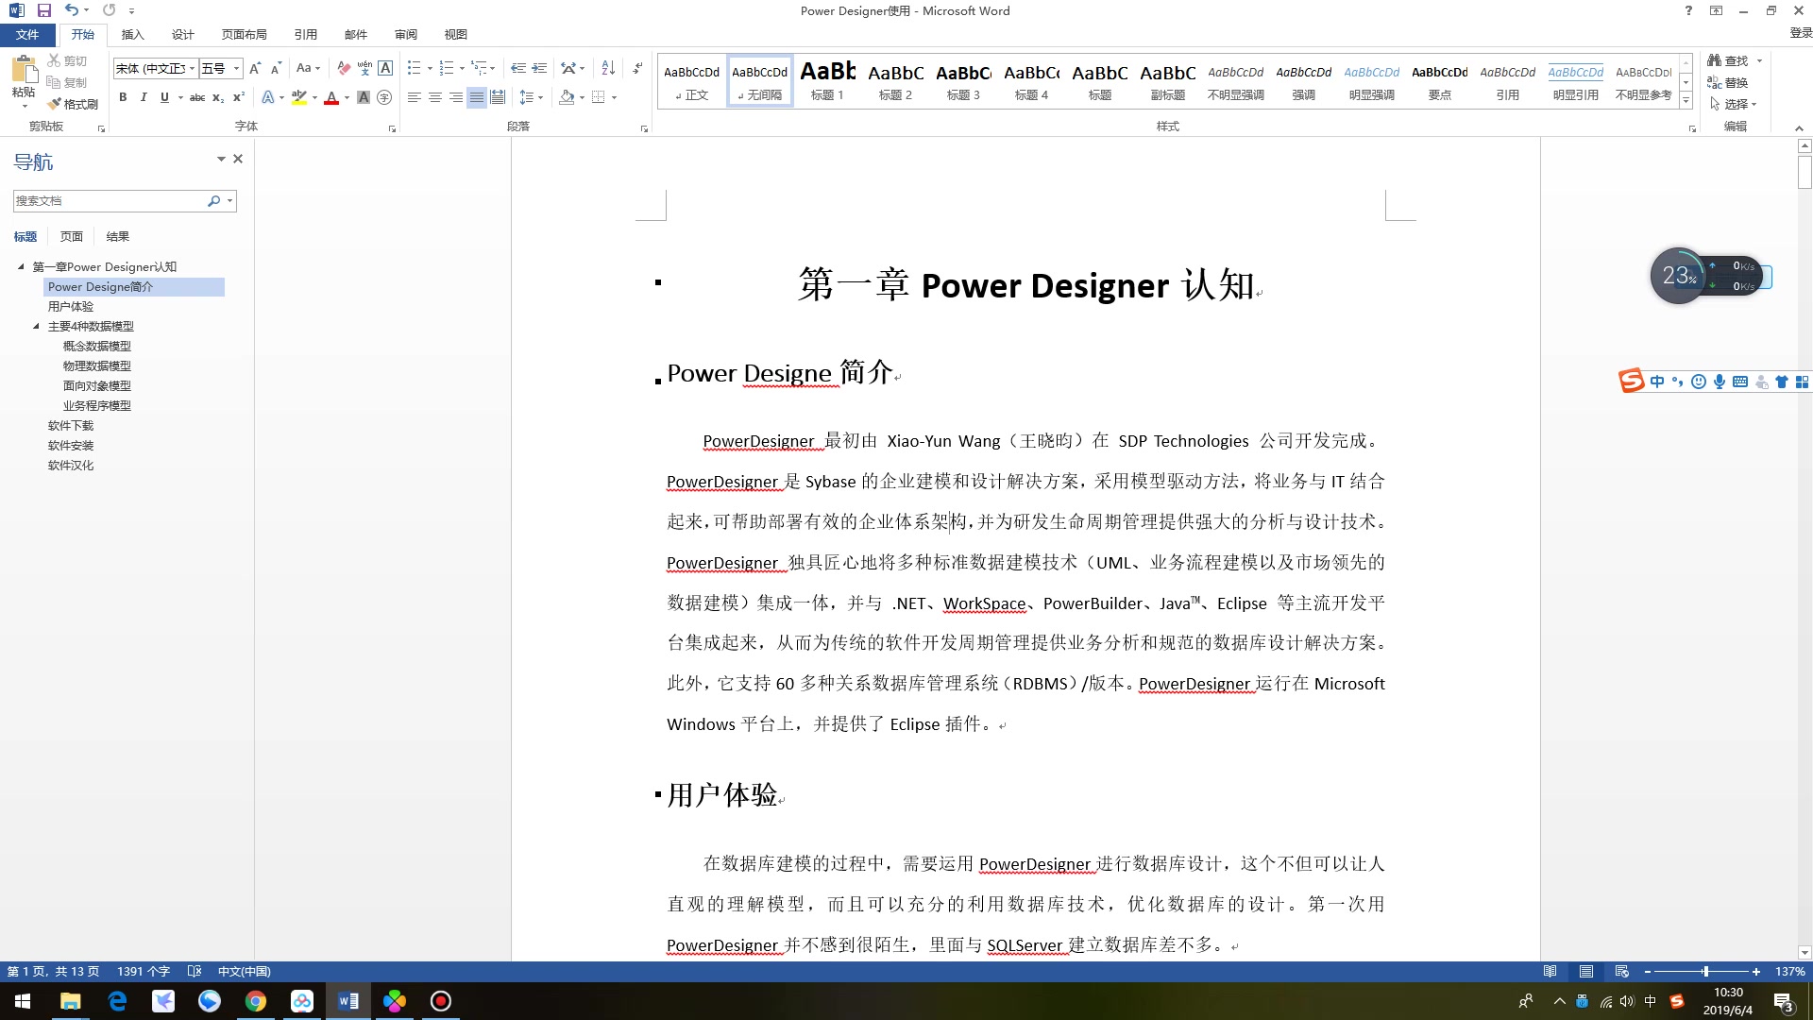Increase font size with the grow font icon
1813x1020 pixels.
pyautogui.click(x=255, y=68)
